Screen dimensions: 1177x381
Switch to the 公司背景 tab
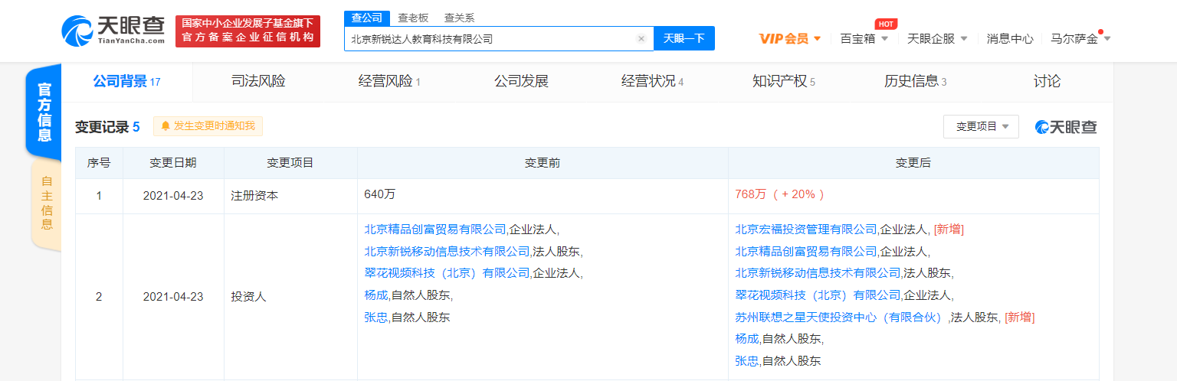coord(126,81)
